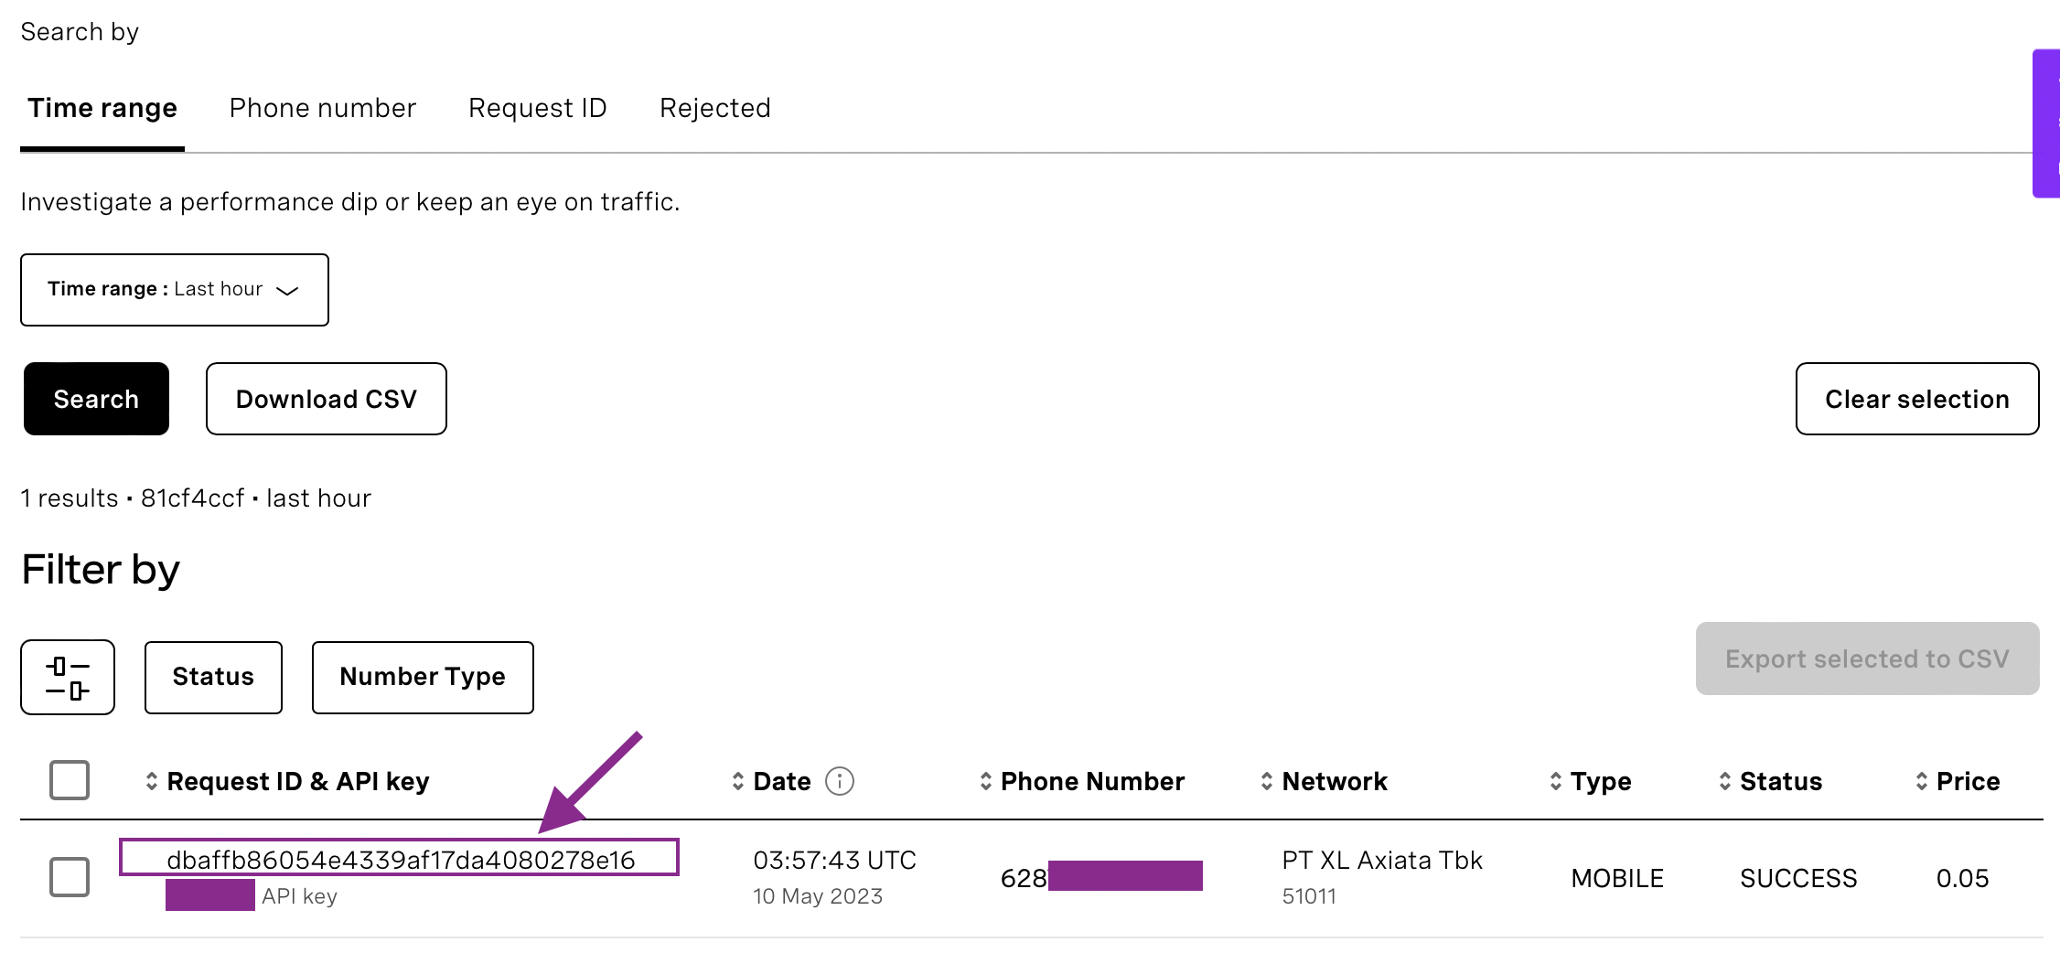Click Download CSV button

coord(327,399)
